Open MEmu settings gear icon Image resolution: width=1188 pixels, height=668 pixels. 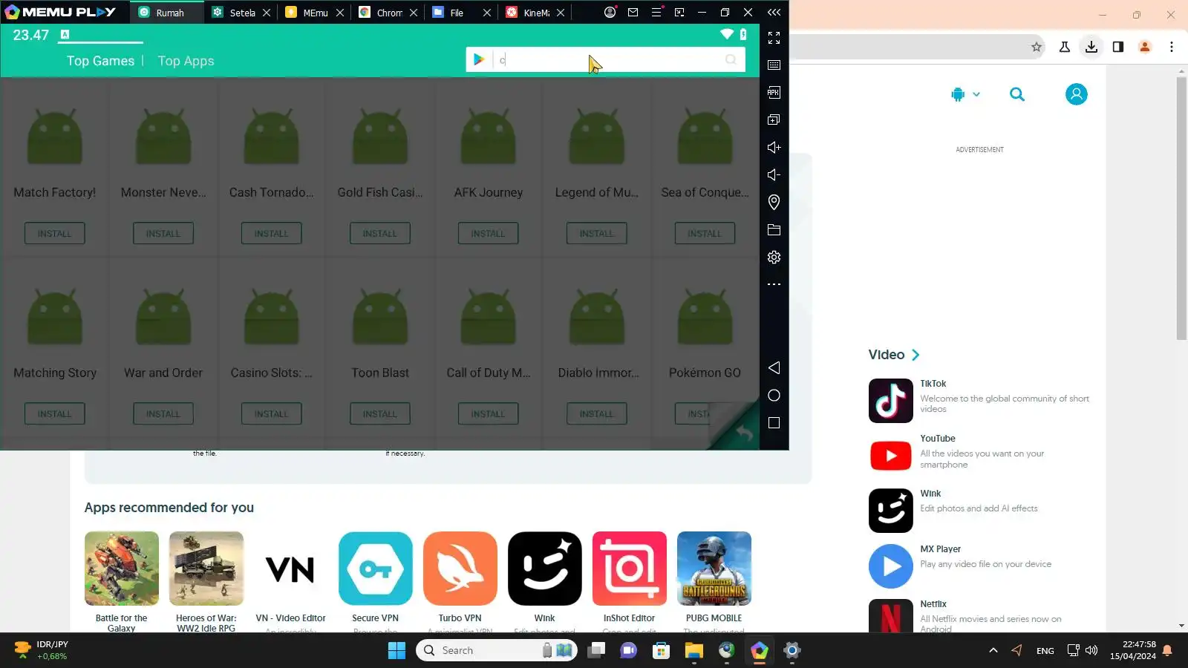[774, 257]
